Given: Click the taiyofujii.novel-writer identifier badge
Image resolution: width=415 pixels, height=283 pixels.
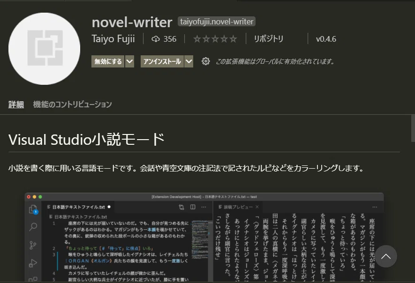Looking at the screenshot, I should coord(217,22).
